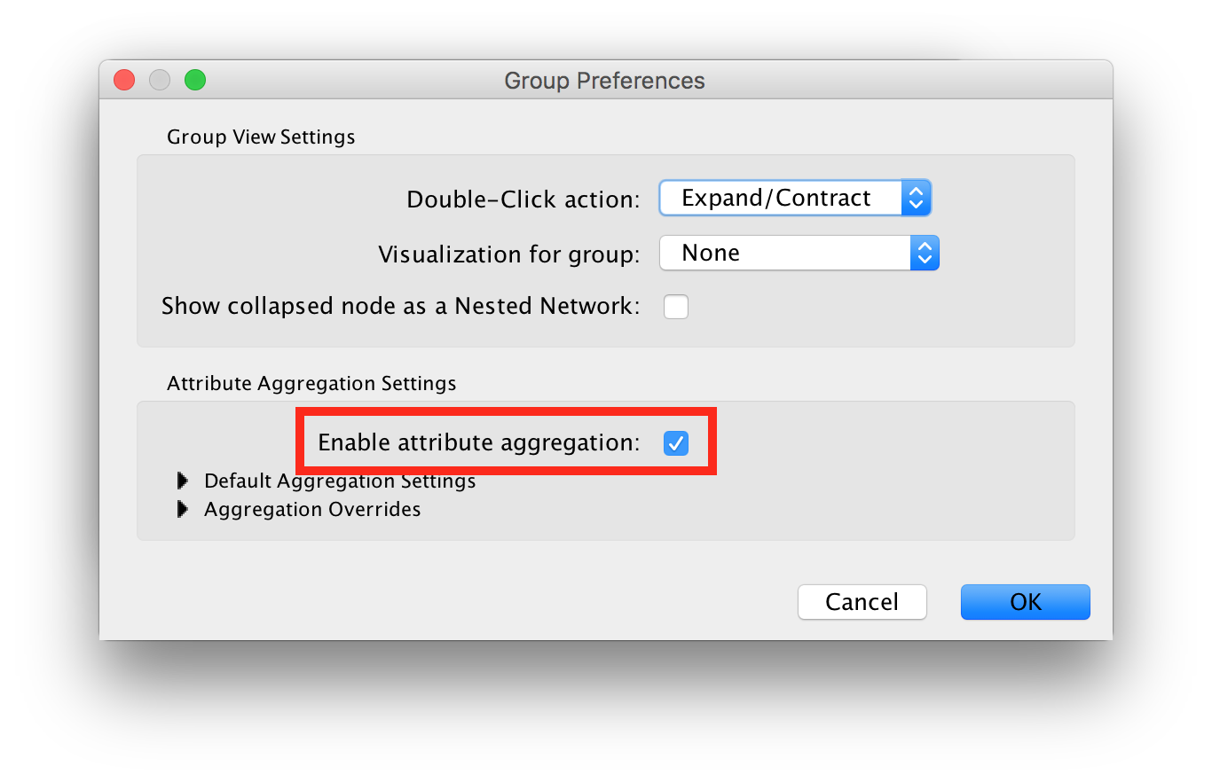
Task: Open the Double-Click action dropdown
Action: (x=781, y=198)
